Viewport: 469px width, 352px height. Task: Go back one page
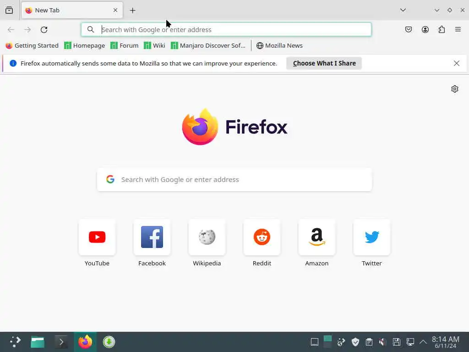[11, 30]
